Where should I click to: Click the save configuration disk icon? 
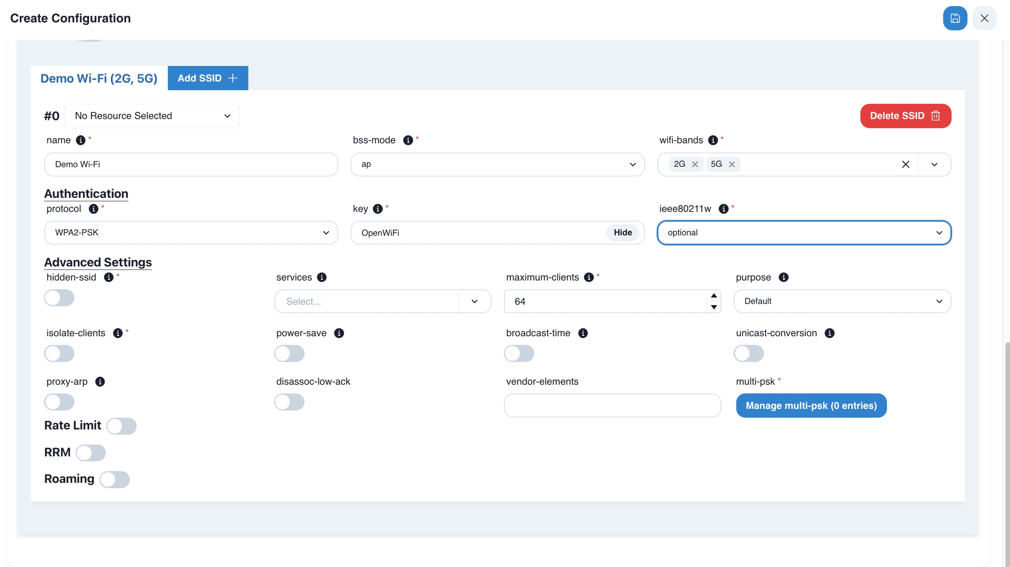coord(955,18)
